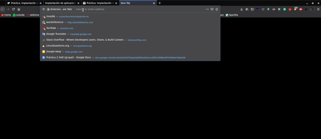This screenshot has width=321, height=139.
Task: Open the tracking protection shield in address bar
Action: coord(44,9)
